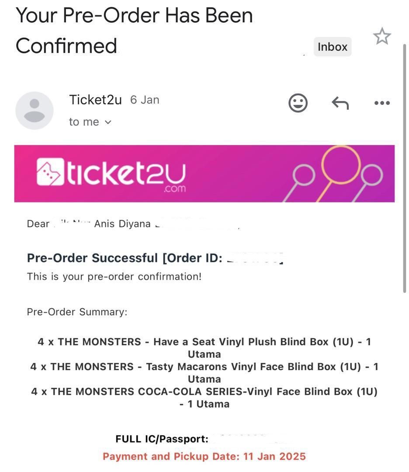Click the ticket icon in the banner logo
The image size is (409, 472).
[50, 172]
